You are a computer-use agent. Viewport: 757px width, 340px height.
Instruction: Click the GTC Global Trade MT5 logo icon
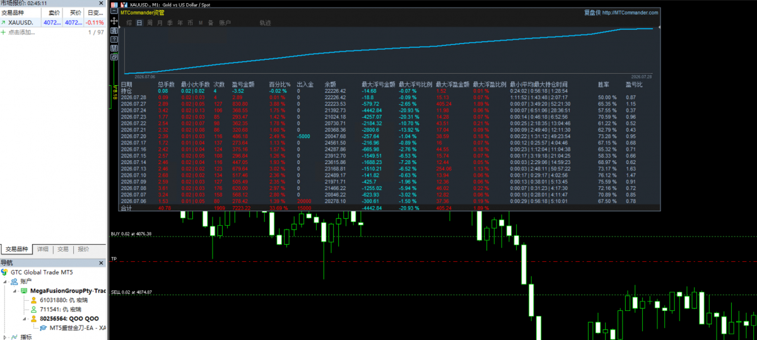pyautogui.click(x=5, y=272)
